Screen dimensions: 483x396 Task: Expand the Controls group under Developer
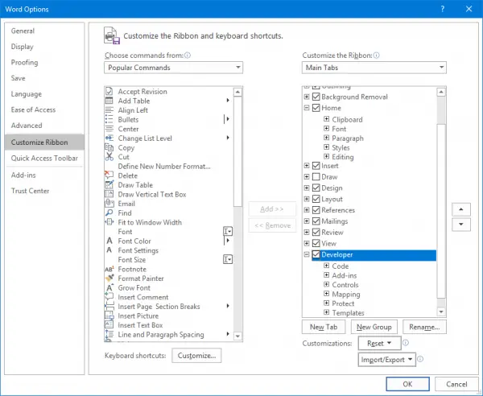click(x=327, y=284)
